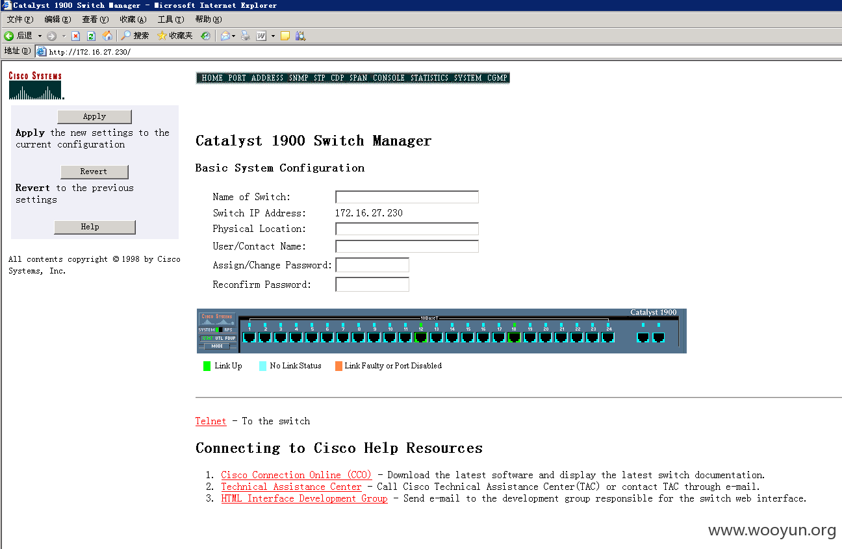The height and width of the screenshot is (549, 842).
Task: Click switch port 1 on the Catalyst image
Action: pos(249,337)
